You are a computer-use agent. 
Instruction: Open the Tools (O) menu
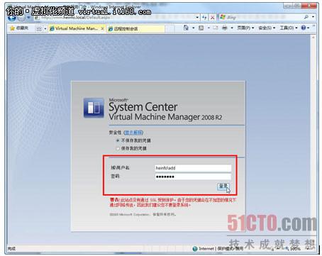288,28
